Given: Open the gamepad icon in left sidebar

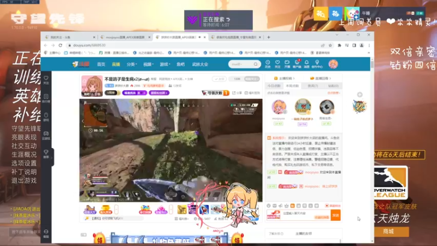Looking at the screenshot, I should pos(46,135).
